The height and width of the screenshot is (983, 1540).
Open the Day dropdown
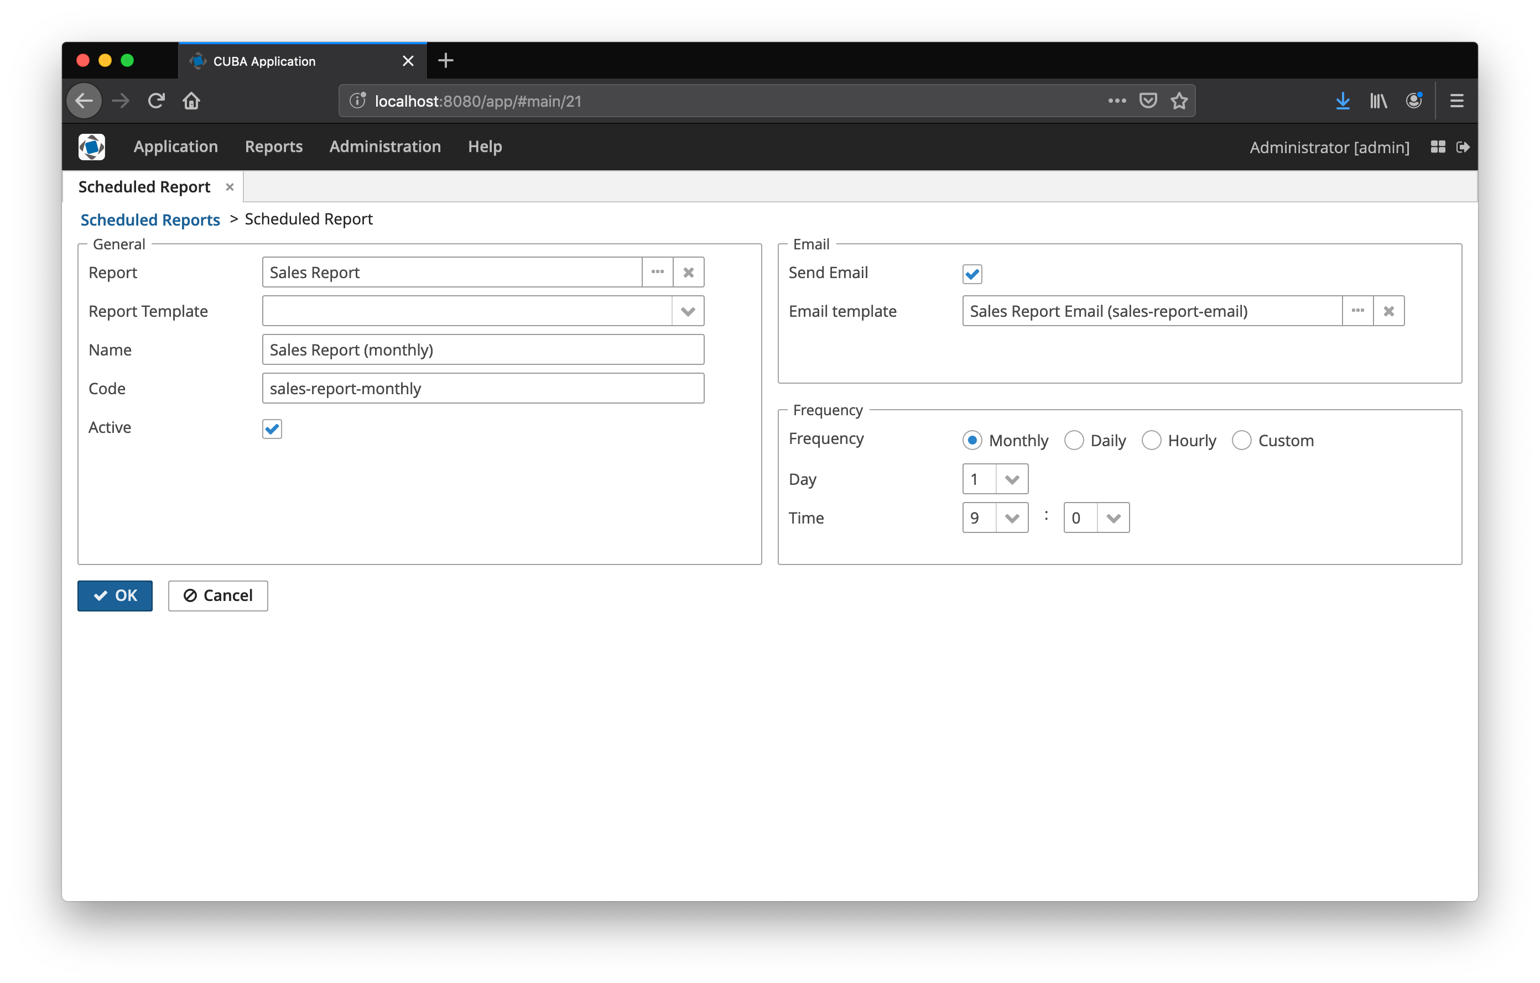[1011, 479]
